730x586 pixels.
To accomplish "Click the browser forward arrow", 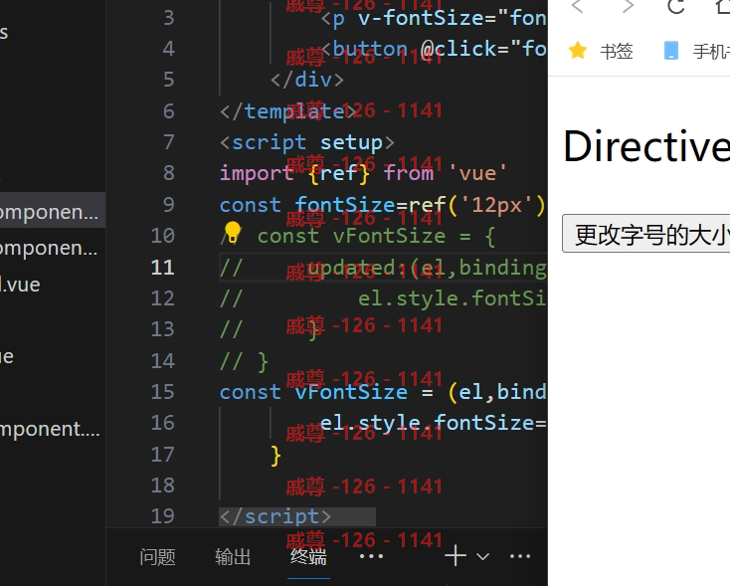I will pos(628,7).
